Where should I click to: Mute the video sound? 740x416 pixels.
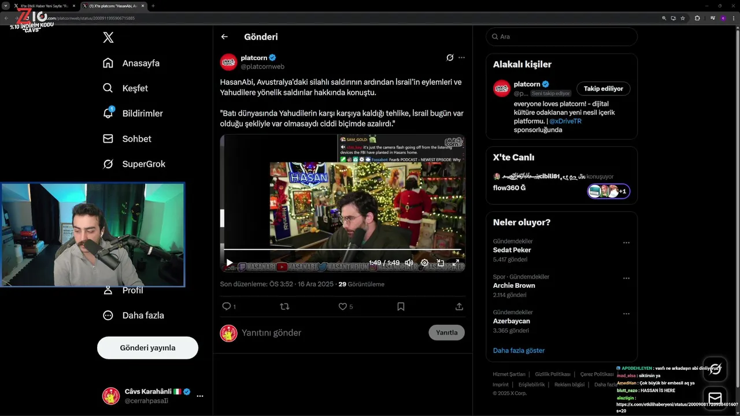(x=409, y=262)
